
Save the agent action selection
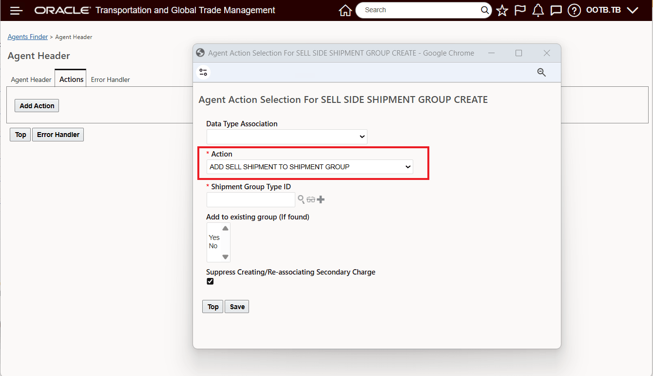click(x=237, y=306)
